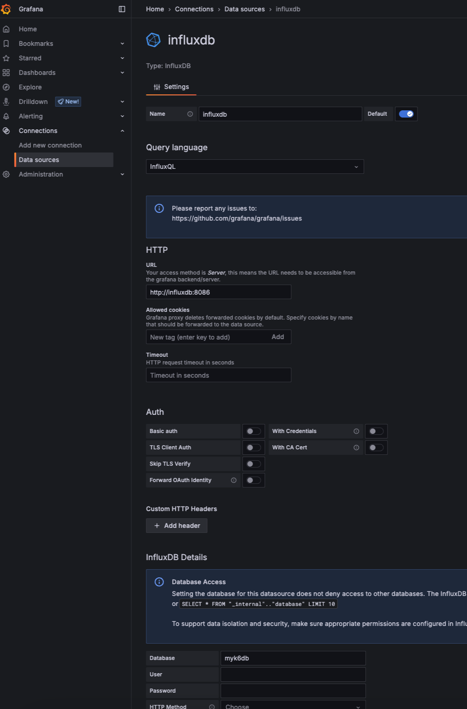Go to Home in the sidebar
Viewport: 467px width, 709px height.
coord(28,29)
